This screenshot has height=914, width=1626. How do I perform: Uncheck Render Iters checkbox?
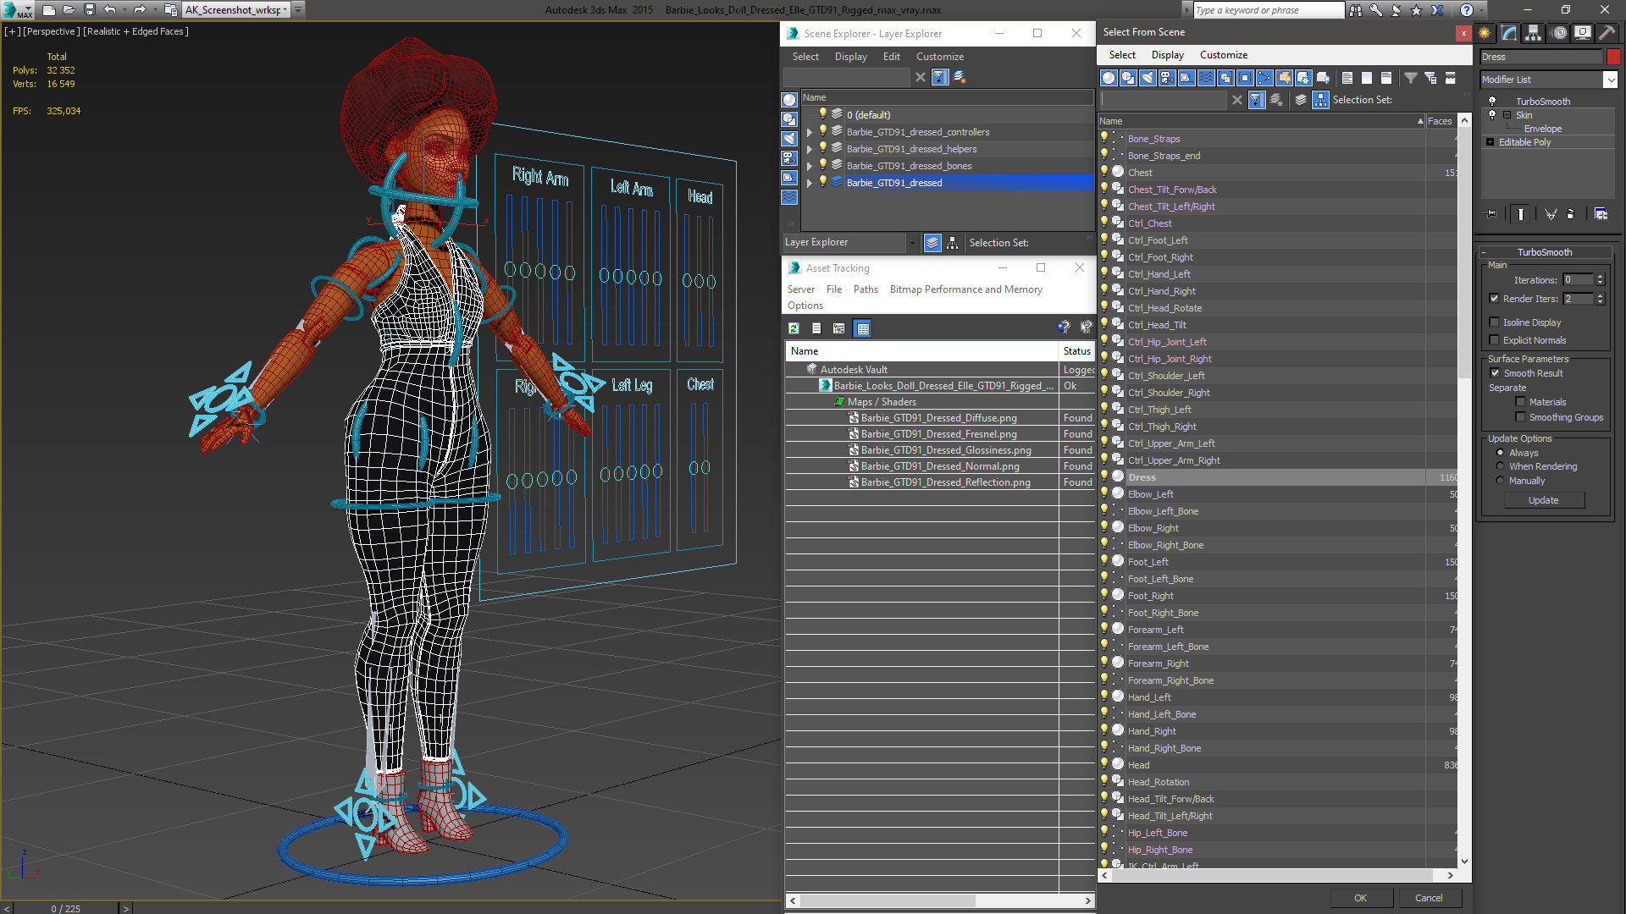click(x=1494, y=299)
